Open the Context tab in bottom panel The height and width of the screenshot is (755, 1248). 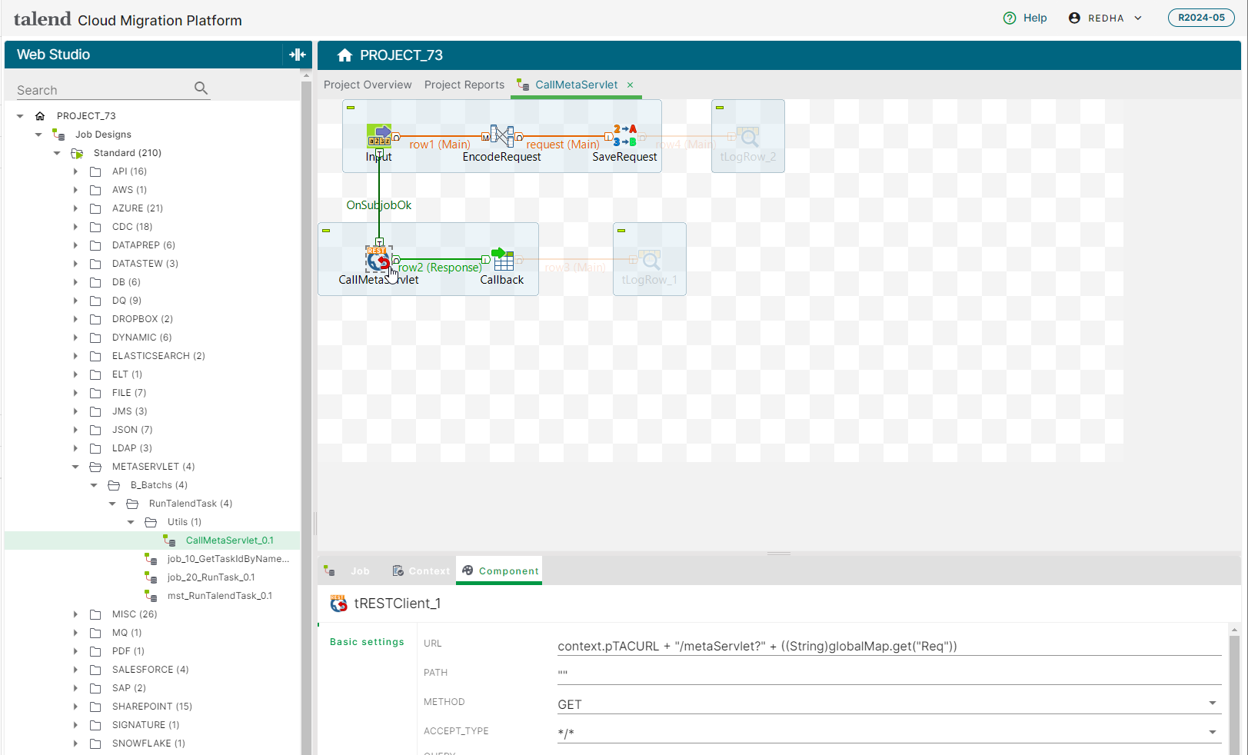tap(421, 570)
